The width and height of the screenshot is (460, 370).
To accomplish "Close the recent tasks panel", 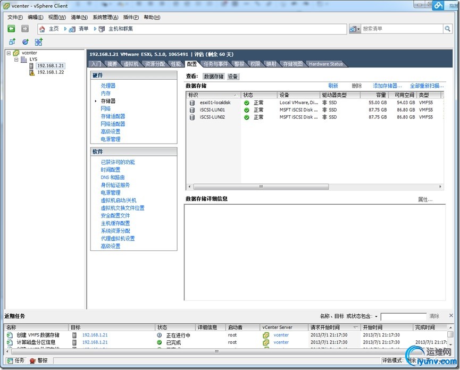I will click(x=451, y=315).
